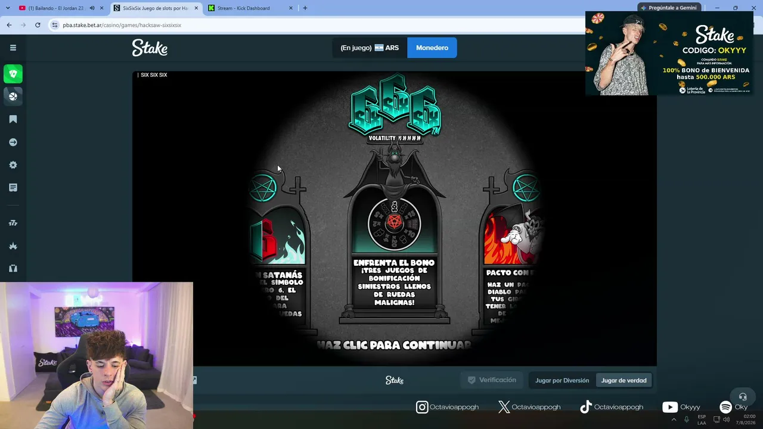The width and height of the screenshot is (763, 429).
Task: Click the badge star icon in Stake sidebar
Action: coord(13,165)
